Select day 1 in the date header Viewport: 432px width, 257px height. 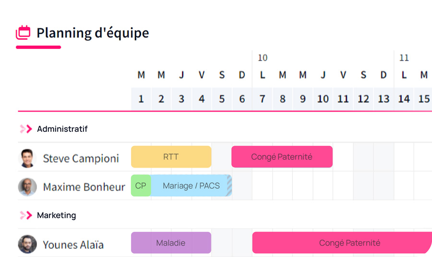tap(141, 99)
